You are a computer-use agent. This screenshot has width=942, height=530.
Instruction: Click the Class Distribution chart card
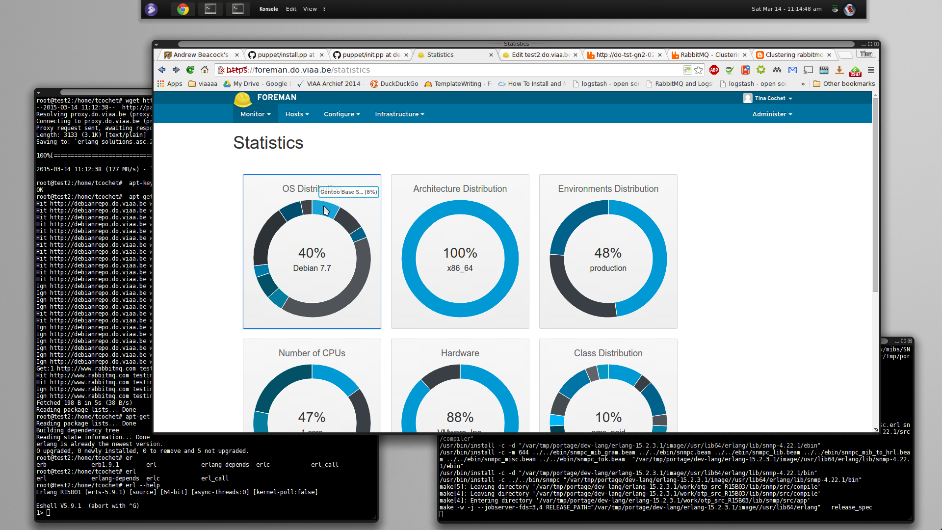608,386
